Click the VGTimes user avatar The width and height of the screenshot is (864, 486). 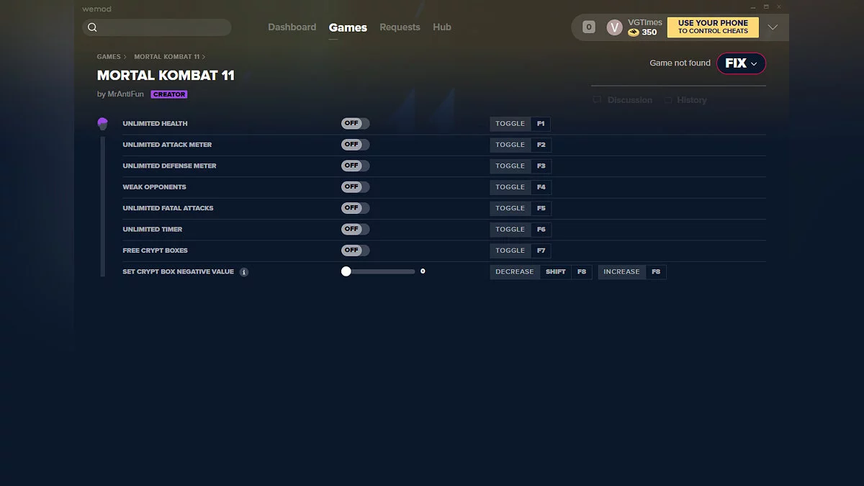coord(614,27)
